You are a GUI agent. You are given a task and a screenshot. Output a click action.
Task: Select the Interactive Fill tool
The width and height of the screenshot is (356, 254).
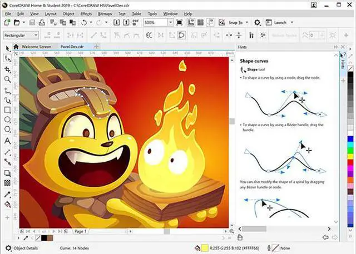pos(7,205)
